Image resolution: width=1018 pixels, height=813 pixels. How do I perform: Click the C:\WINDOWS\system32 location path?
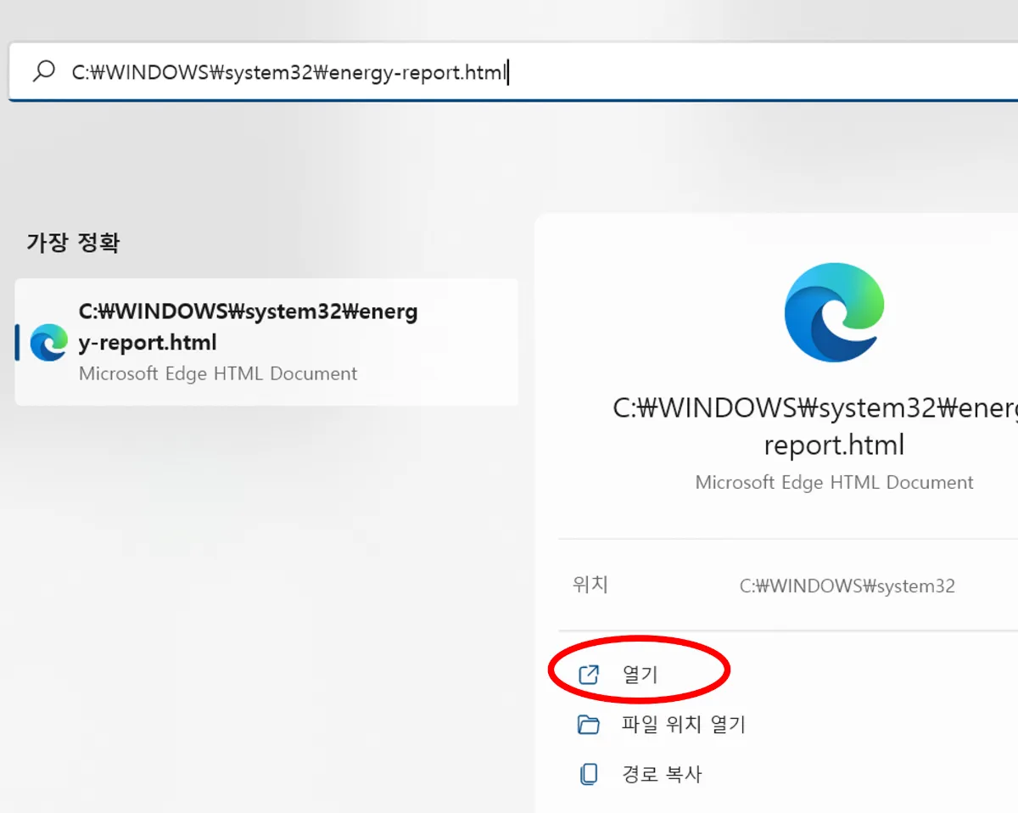coord(847,585)
